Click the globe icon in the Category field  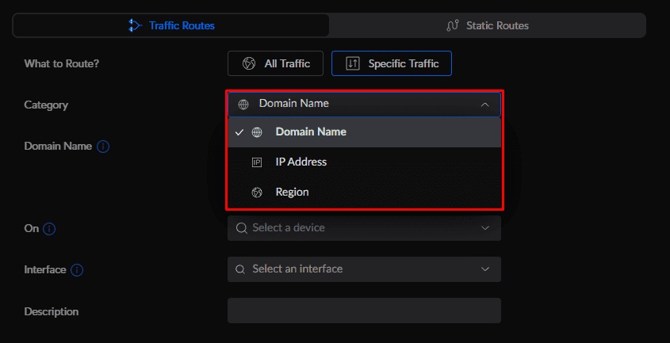pos(243,105)
